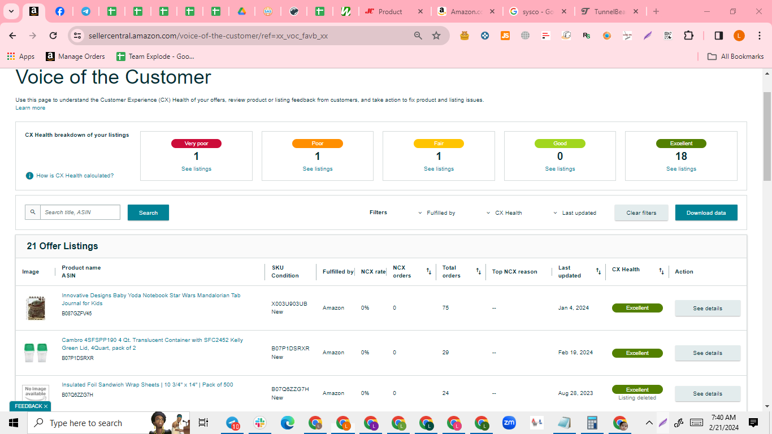Screen dimensions: 772x434
Task: Click the page vertical scrollbar
Action: [x=767, y=136]
